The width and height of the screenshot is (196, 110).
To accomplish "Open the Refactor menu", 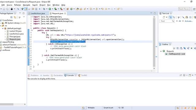I will tap(17, 5).
